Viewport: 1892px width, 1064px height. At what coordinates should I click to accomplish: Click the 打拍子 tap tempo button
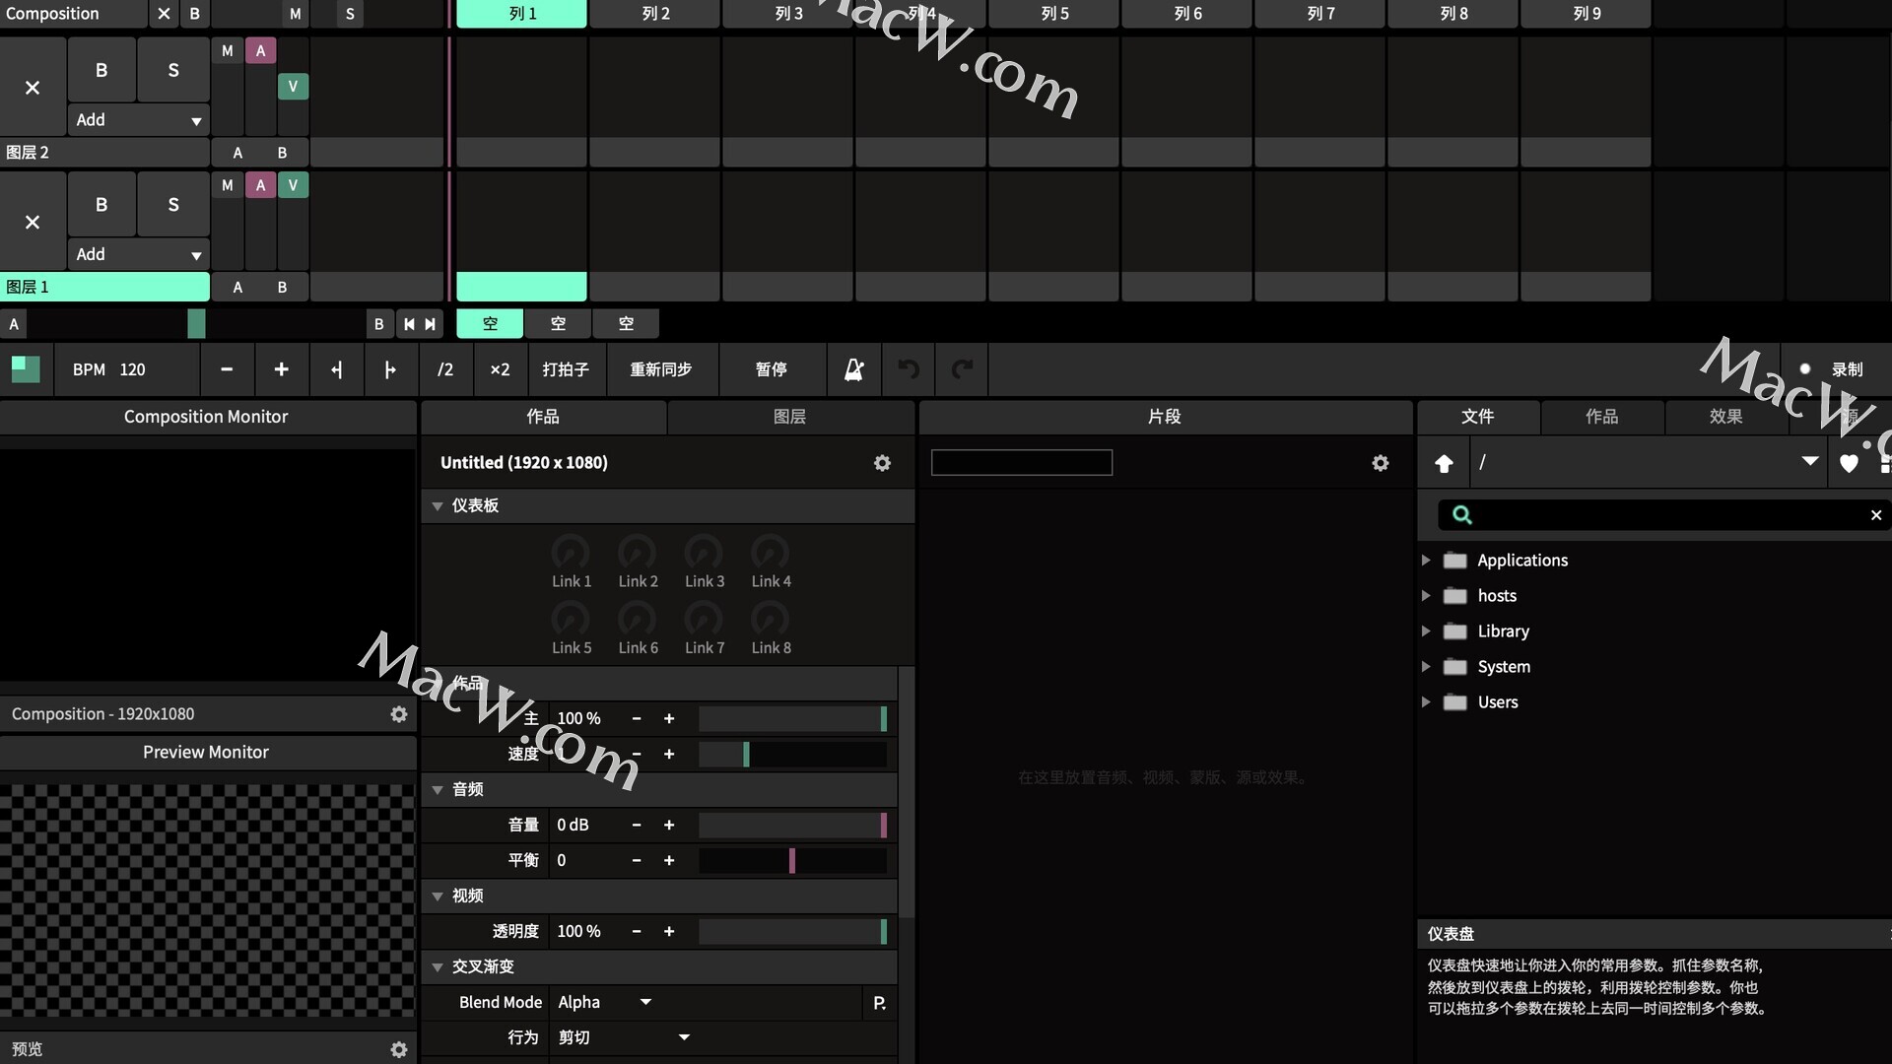(x=566, y=369)
